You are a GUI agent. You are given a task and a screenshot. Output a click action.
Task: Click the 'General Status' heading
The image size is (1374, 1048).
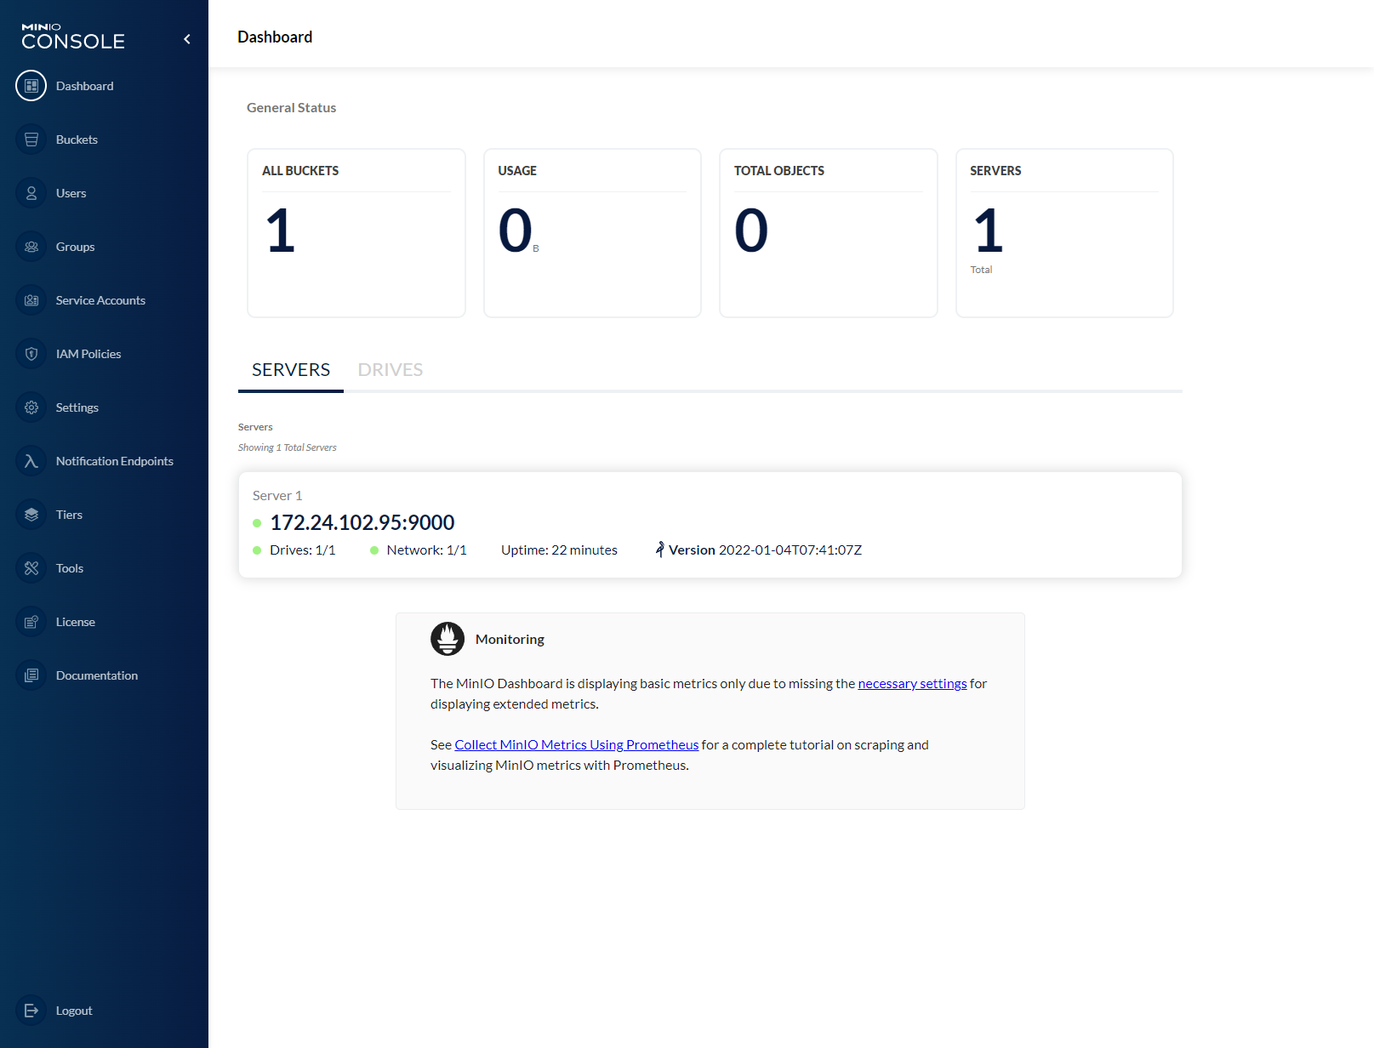click(x=292, y=108)
